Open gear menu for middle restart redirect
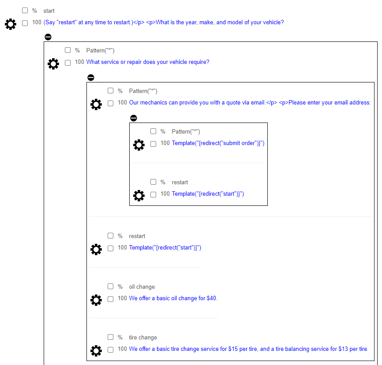Viewport: 382px width, 365px height. (x=96, y=250)
